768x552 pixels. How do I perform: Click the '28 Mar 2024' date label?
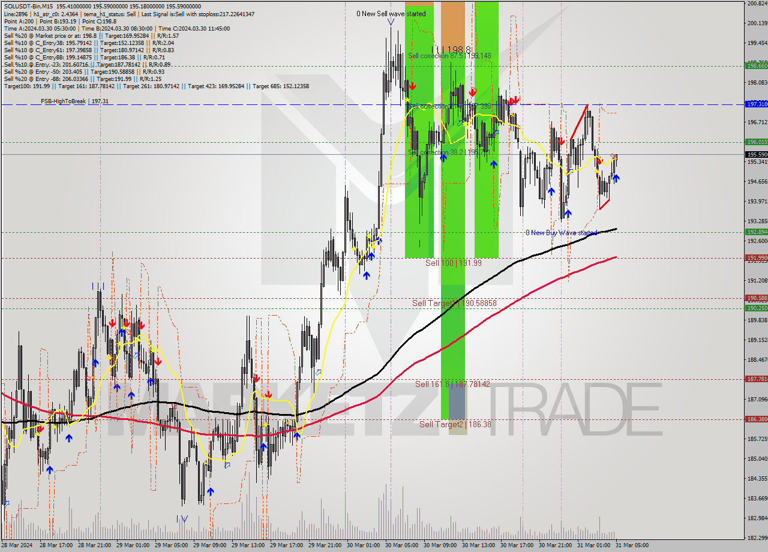click(17, 545)
